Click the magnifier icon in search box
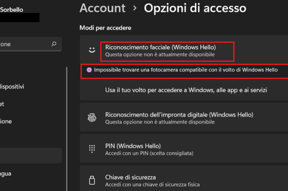Screen dimensions: 288x191 (54, 44)
